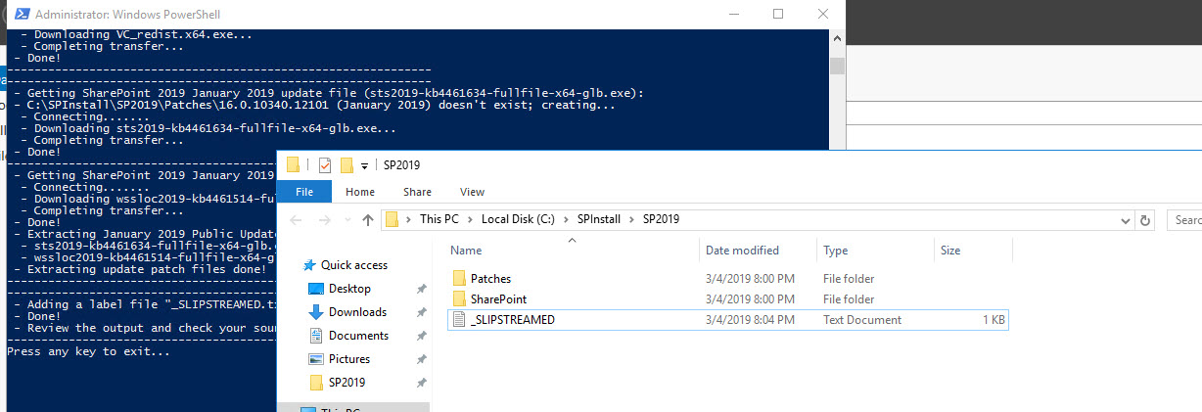1202x412 pixels.
Task: Click PowerShell scrollbar up arrow
Action: [x=837, y=37]
